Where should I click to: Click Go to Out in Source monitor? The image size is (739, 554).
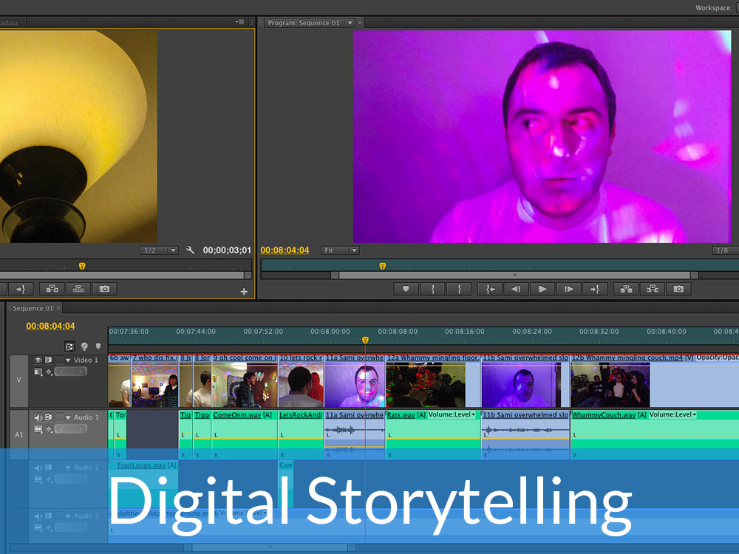tap(21, 289)
